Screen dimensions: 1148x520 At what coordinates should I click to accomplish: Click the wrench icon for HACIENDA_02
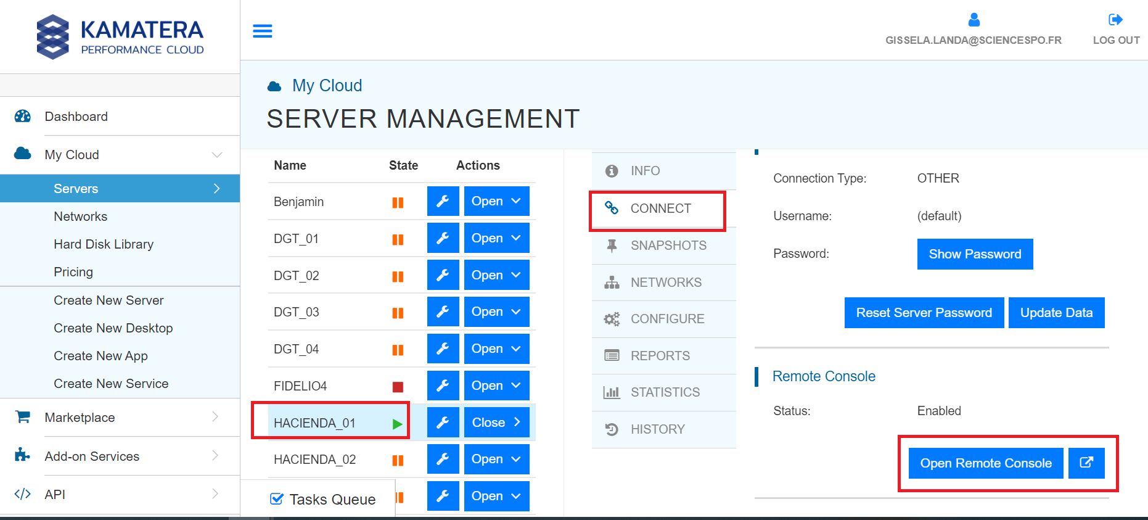tap(443, 459)
